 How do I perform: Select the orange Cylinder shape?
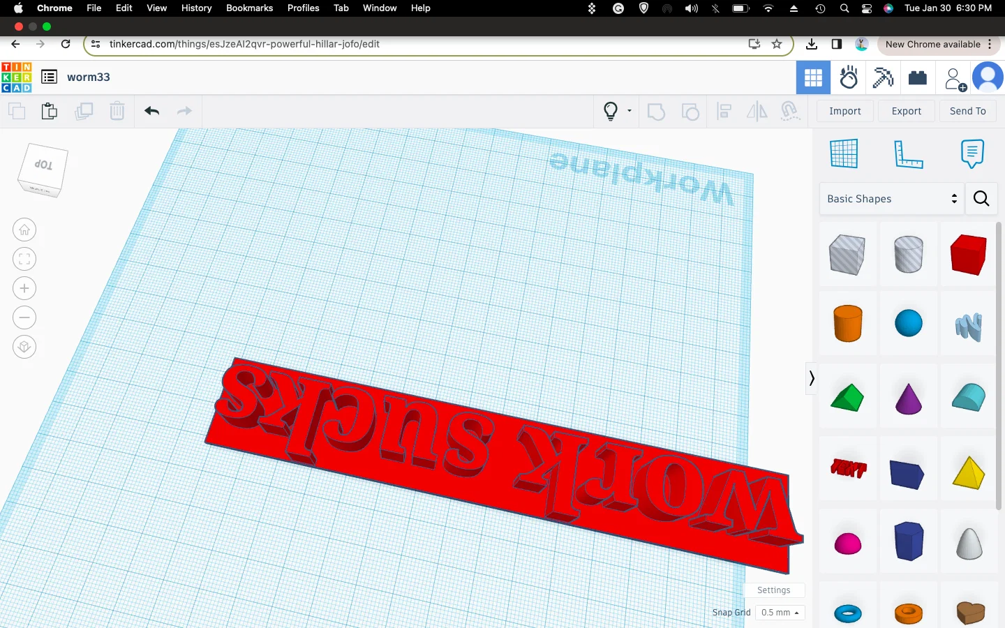pyautogui.click(x=848, y=323)
